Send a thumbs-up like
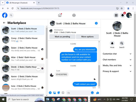Screen dimensions: 136x102 [x=98, y=93]
